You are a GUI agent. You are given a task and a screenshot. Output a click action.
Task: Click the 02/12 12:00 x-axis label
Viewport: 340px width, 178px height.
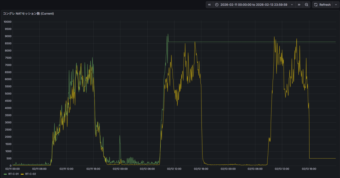click(x=174, y=169)
